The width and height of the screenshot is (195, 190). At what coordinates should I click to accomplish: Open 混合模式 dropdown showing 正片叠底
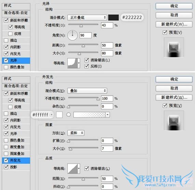pyautogui.click(x=87, y=17)
